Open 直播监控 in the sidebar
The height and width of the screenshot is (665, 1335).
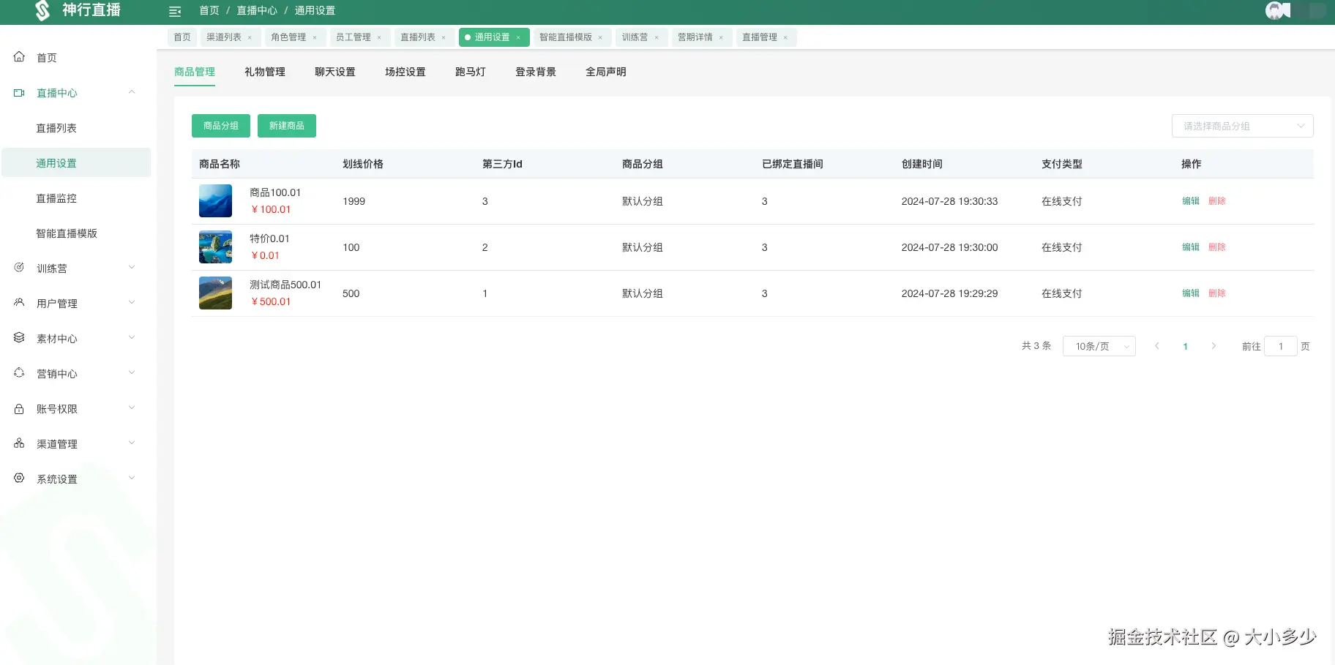click(x=56, y=198)
